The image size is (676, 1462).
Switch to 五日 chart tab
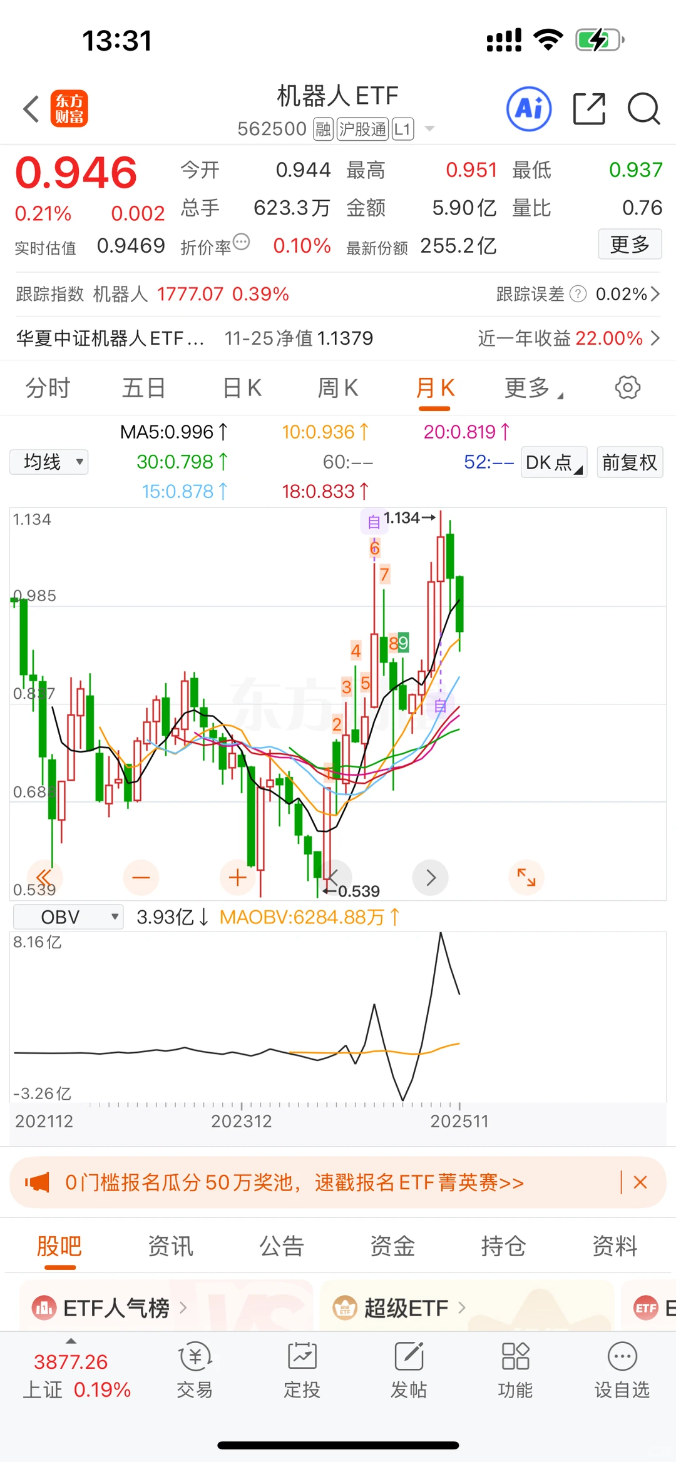[143, 388]
